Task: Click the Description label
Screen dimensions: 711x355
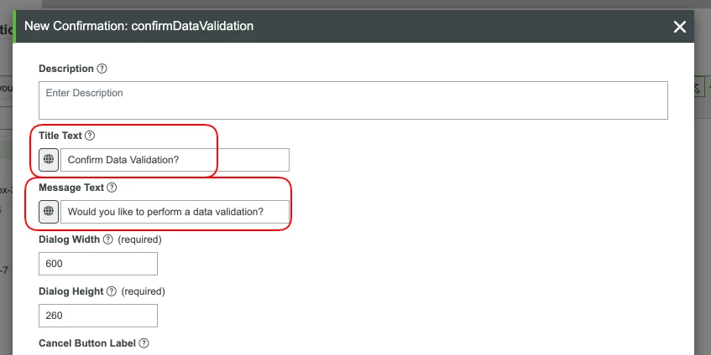Action: (66, 69)
